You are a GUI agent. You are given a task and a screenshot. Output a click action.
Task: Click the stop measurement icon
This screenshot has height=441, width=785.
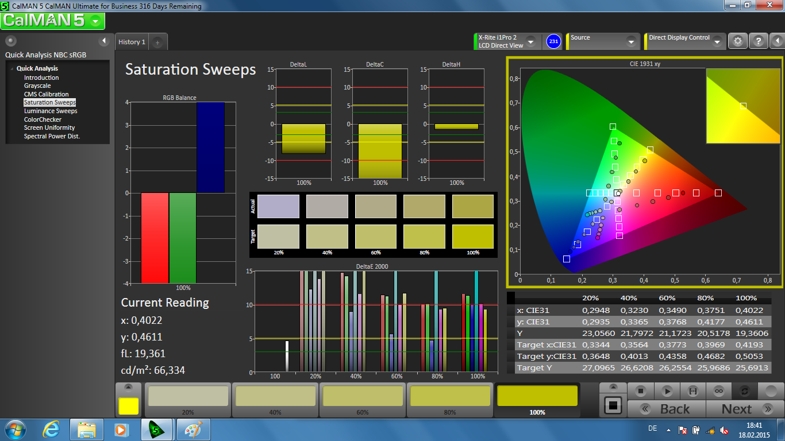(640, 391)
